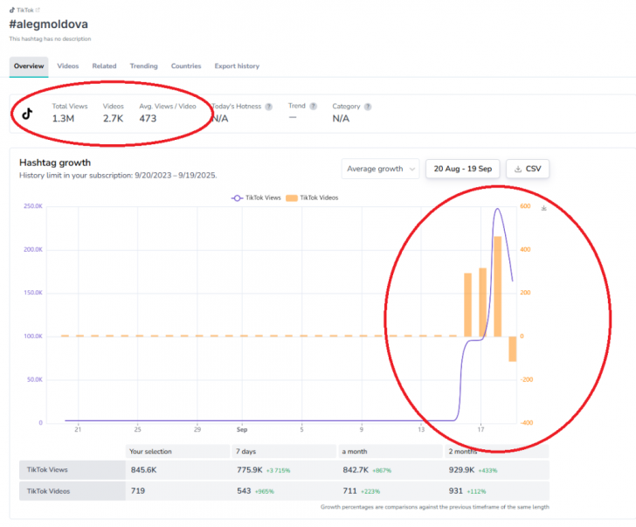This screenshot has height=527, width=636.
Task: Download data with the CSV button
Action: (x=528, y=169)
